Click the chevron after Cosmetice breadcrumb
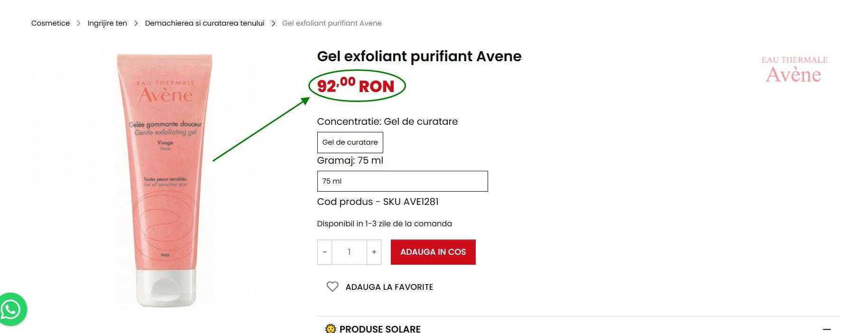The width and height of the screenshot is (868, 333). (x=79, y=23)
